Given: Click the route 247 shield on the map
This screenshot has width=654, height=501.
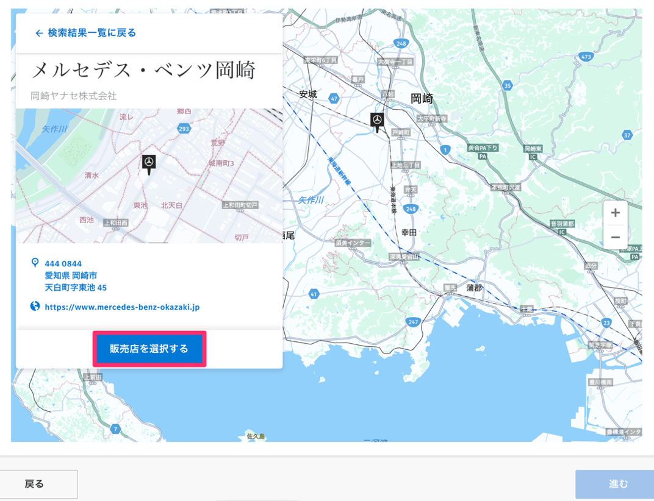Looking at the screenshot, I should [x=413, y=322].
